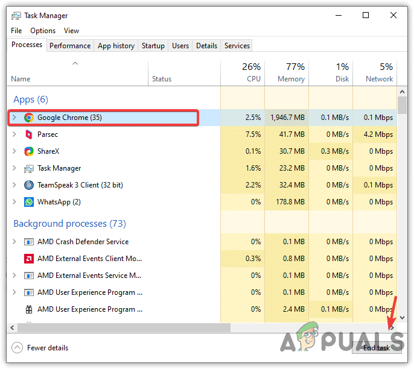Sort processes by Name column
The height and width of the screenshot is (369, 414).
(x=77, y=74)
